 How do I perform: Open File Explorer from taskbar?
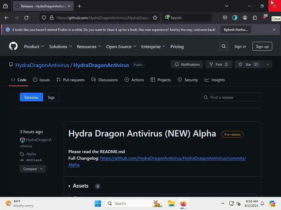tap(171, 203)
